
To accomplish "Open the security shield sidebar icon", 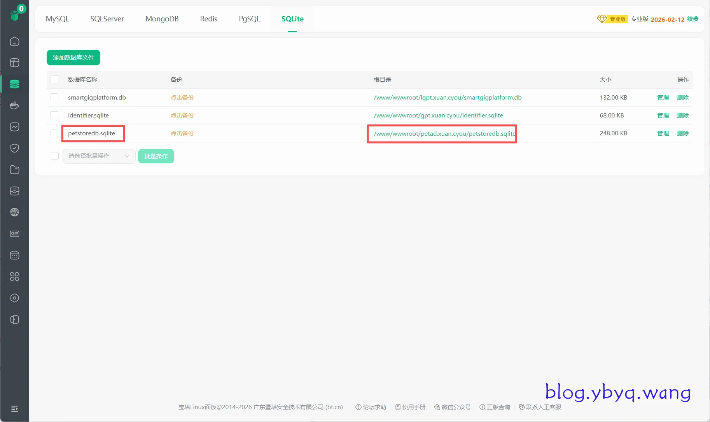I will pos(14,148).
